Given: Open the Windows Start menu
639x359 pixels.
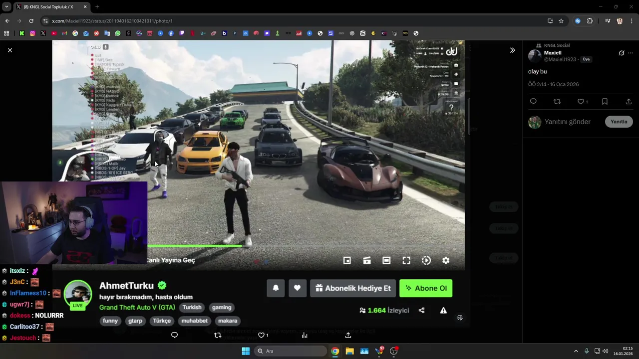Looking at the screenshot, I should click(246, 351).
